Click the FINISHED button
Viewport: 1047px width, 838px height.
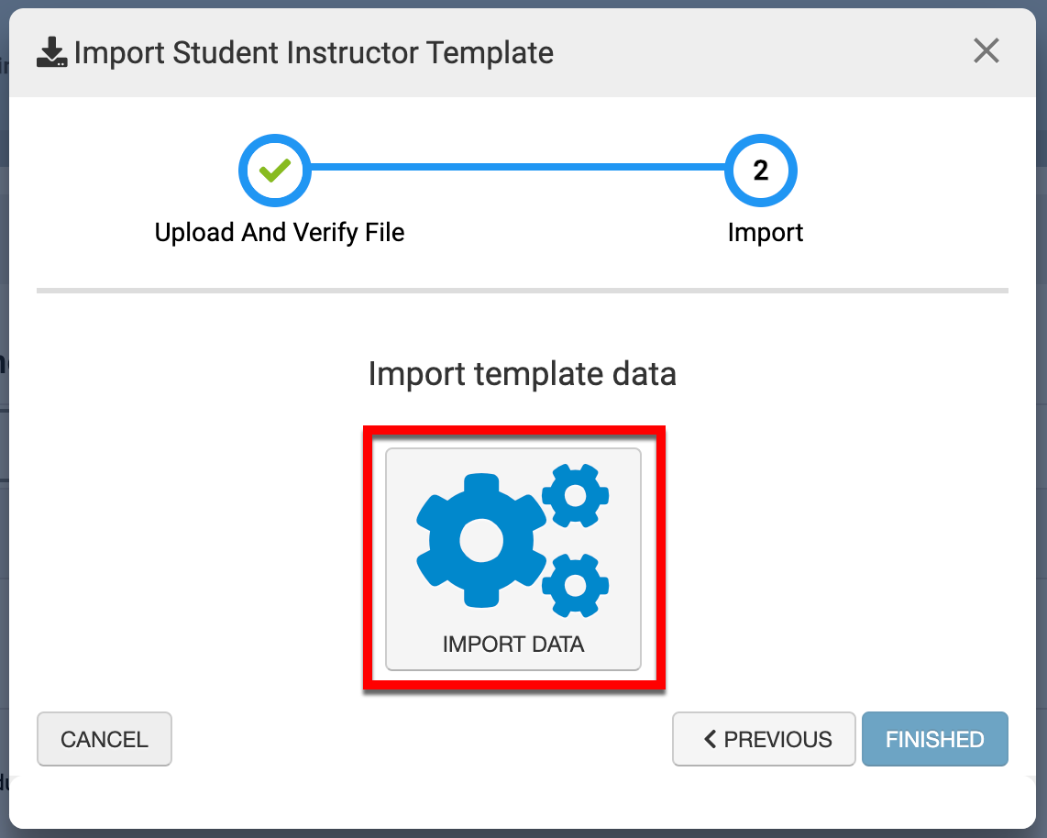(x=934, y=739)
